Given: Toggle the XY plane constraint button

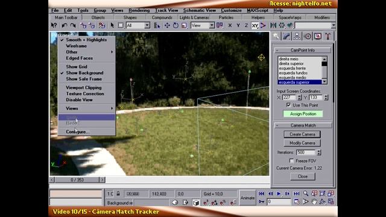Looking at the screenshot, I should click(x=255, y=25).
